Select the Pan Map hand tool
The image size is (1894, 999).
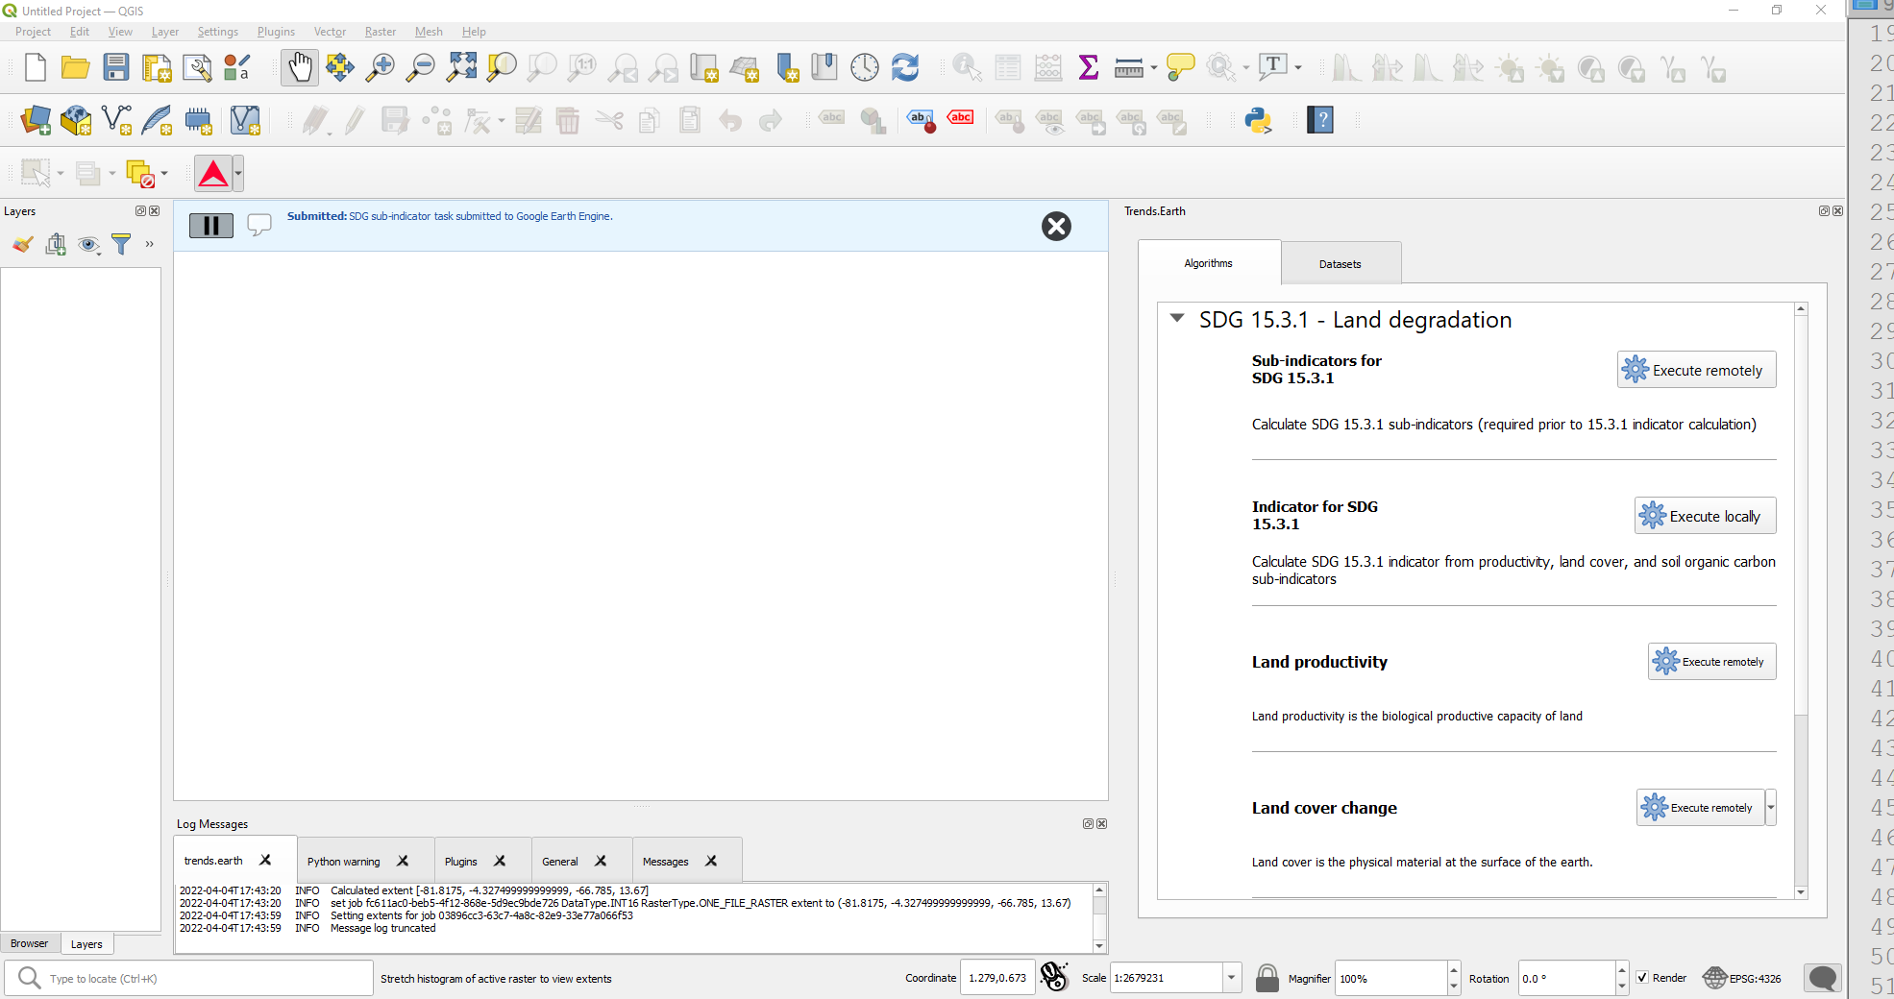point(300,68)
